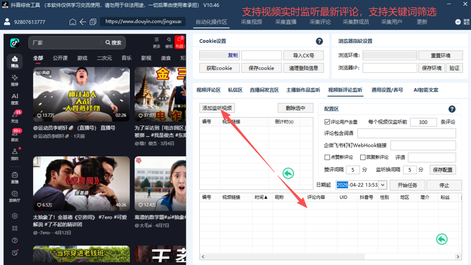Click the back arrow navigation icon
The height and width of the screenshot is (265, 471).
(x=83, y=22)
